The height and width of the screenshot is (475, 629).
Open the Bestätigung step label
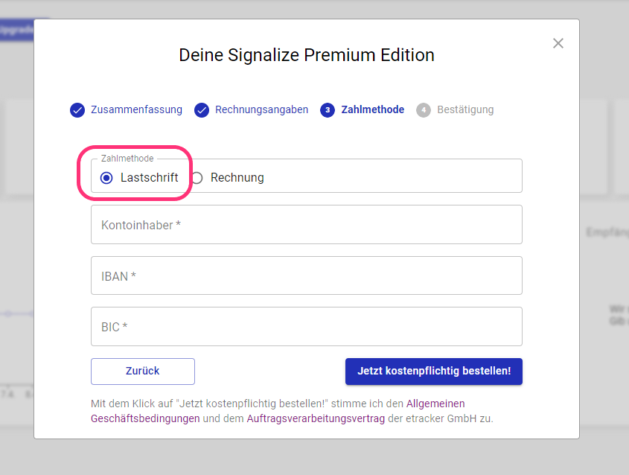coord(465,109)
